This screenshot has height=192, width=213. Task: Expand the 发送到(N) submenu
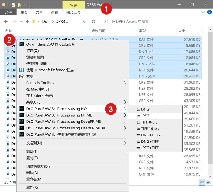125,143
